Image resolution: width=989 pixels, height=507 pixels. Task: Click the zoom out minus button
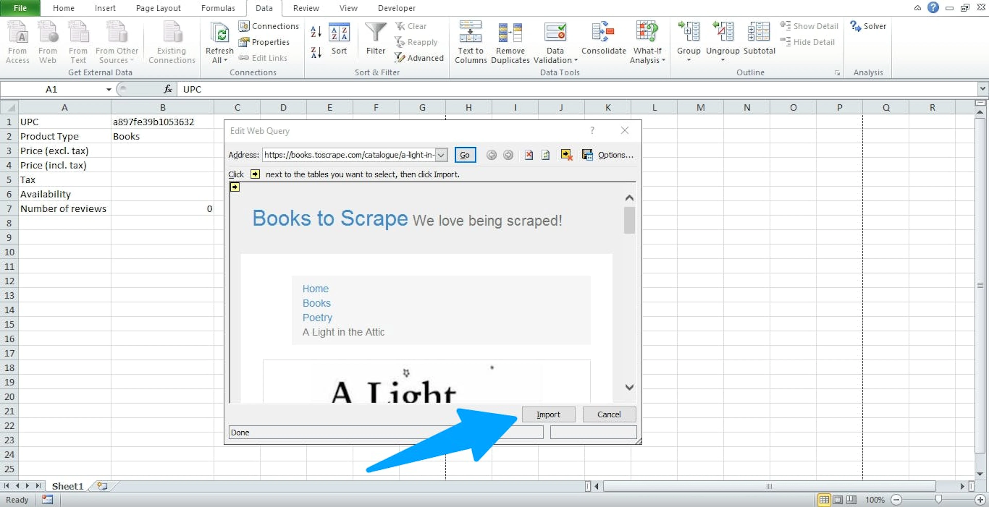coord(896,500)
